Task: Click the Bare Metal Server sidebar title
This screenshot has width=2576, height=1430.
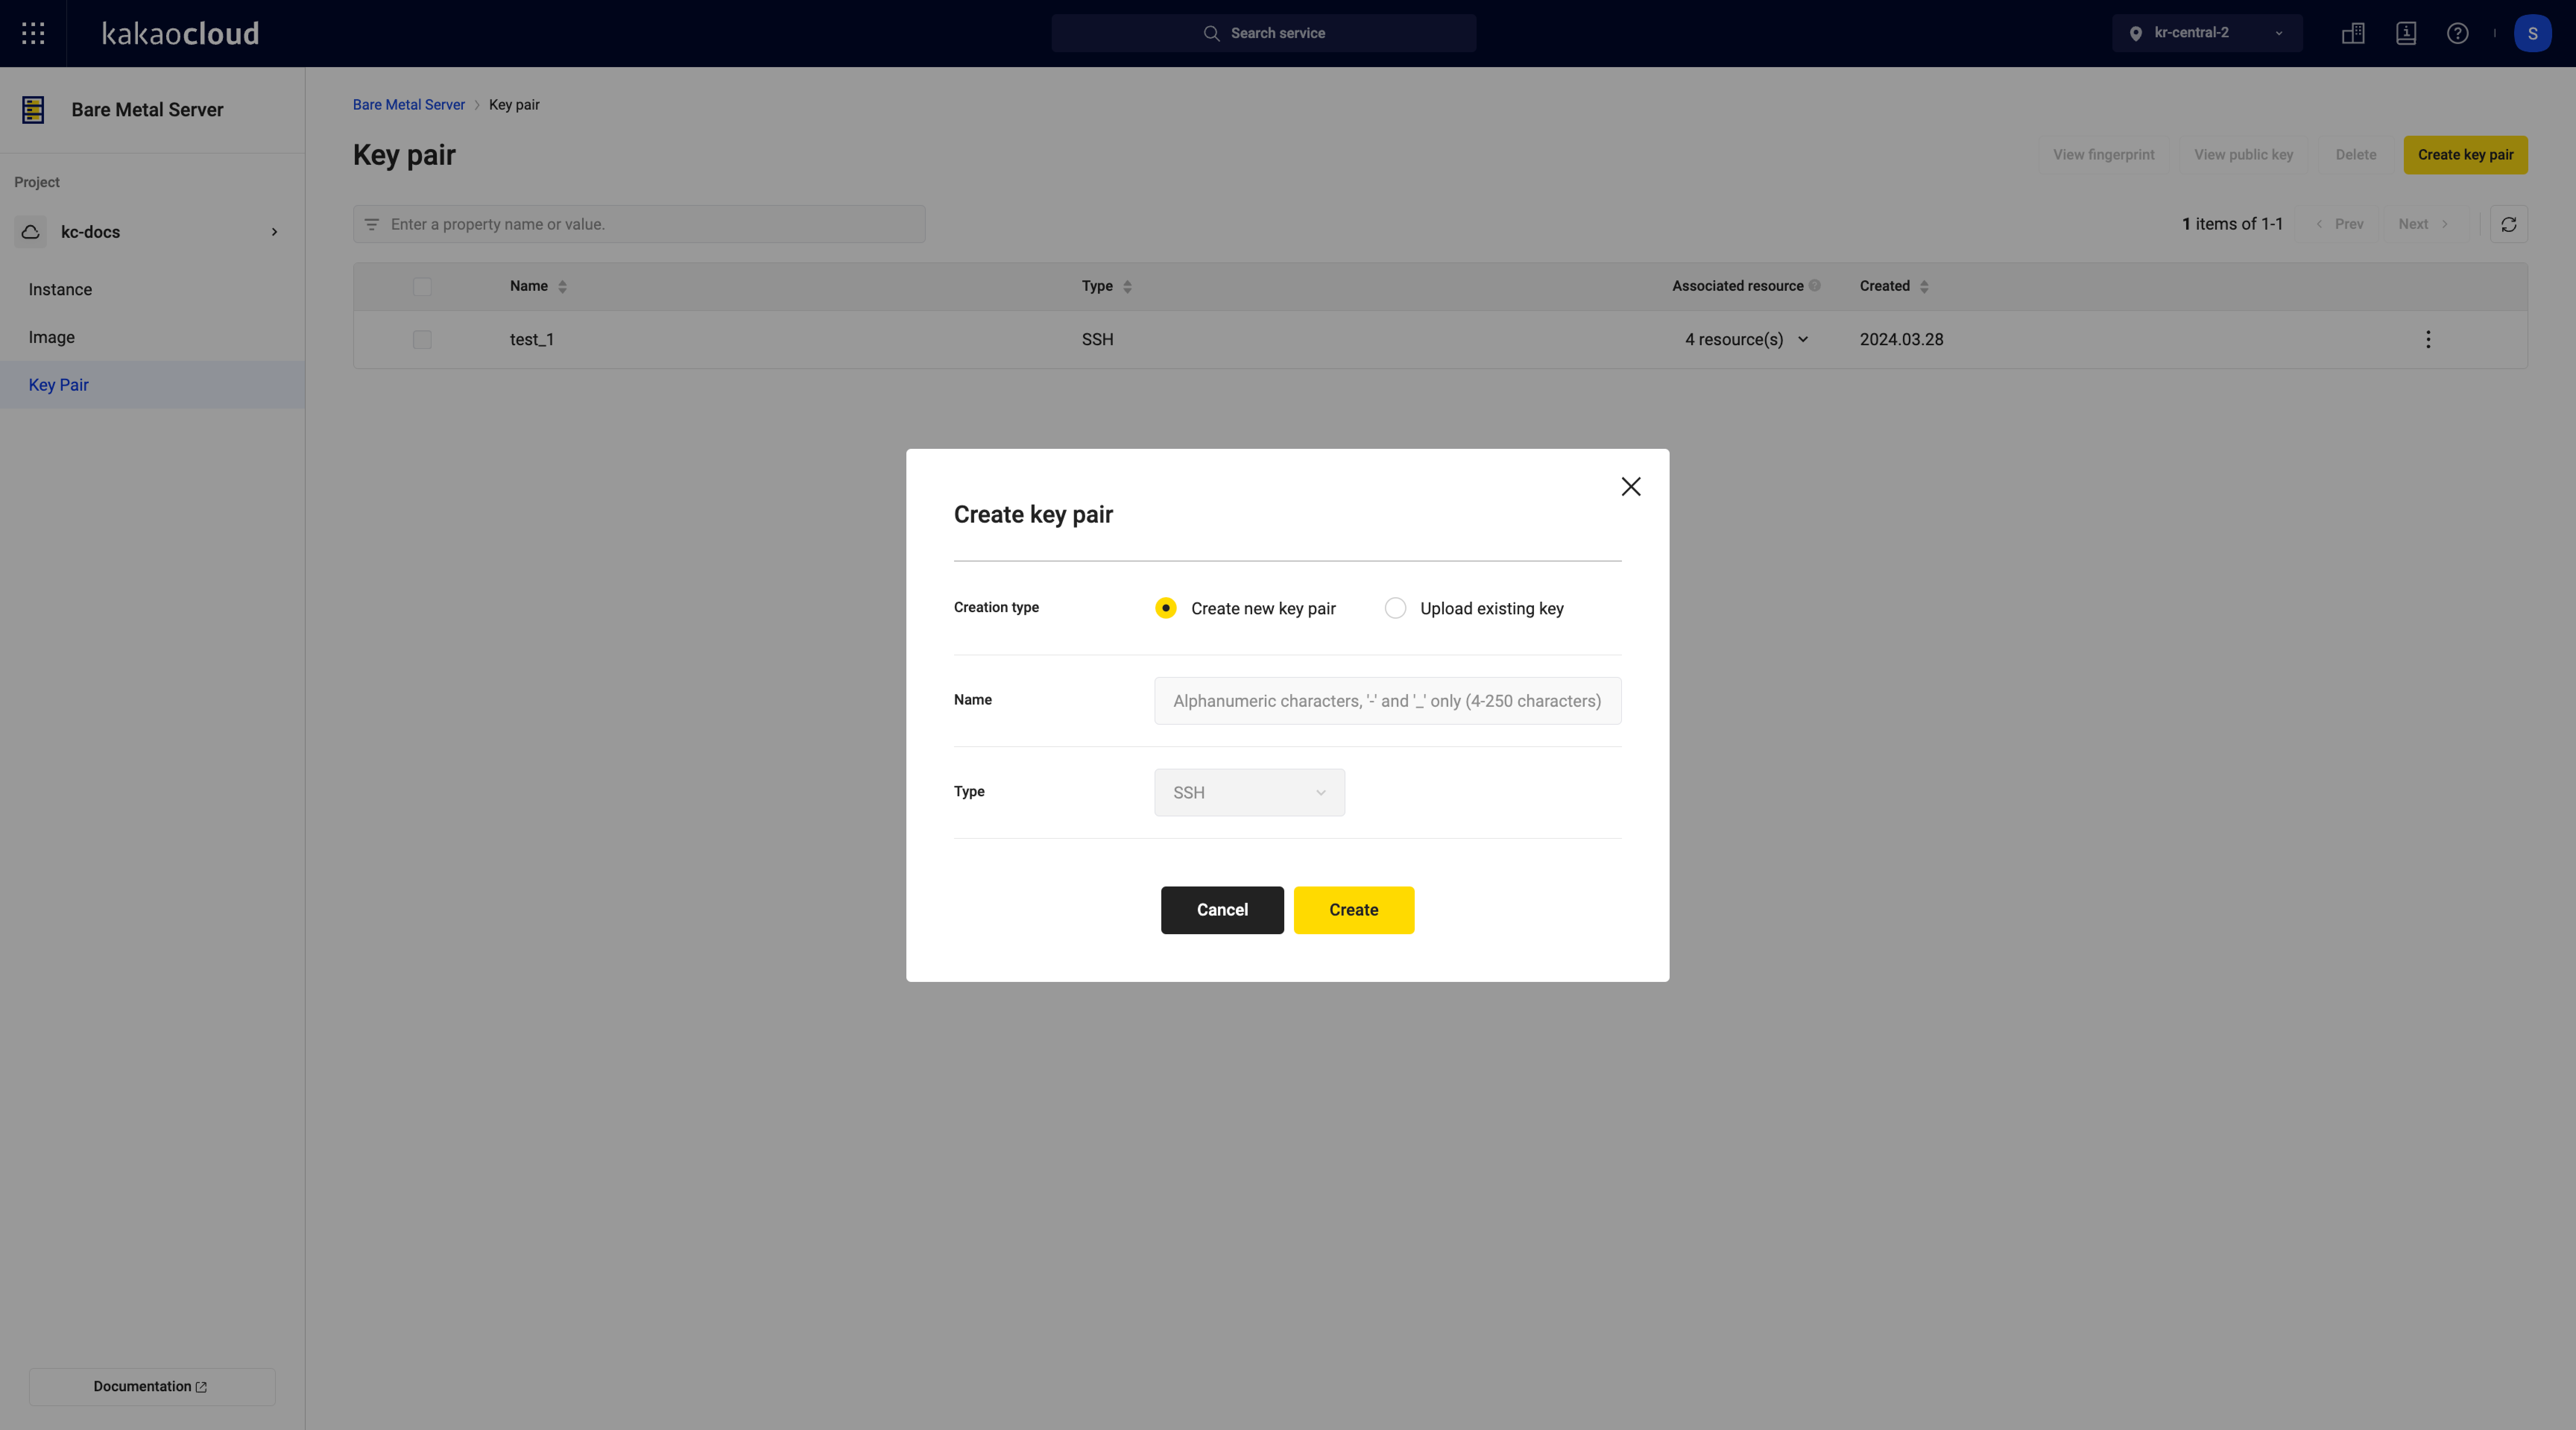Action: click(x=147, y=110)
